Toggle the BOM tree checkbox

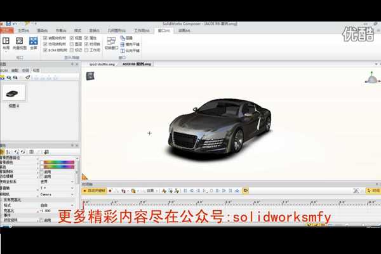tap(45, 50)
